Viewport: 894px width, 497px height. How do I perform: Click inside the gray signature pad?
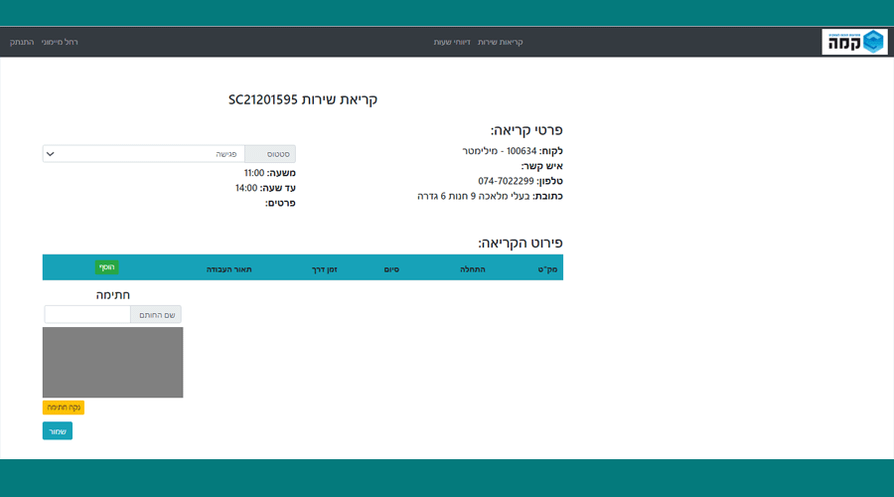[112, 362]
